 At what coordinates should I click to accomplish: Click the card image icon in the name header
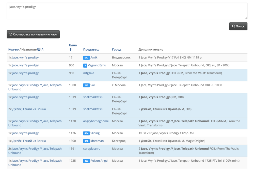[x=39, y=49]
